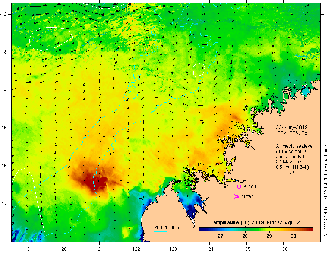
Task: Click longitude axis label '124'
Action: tap(210, 249)
